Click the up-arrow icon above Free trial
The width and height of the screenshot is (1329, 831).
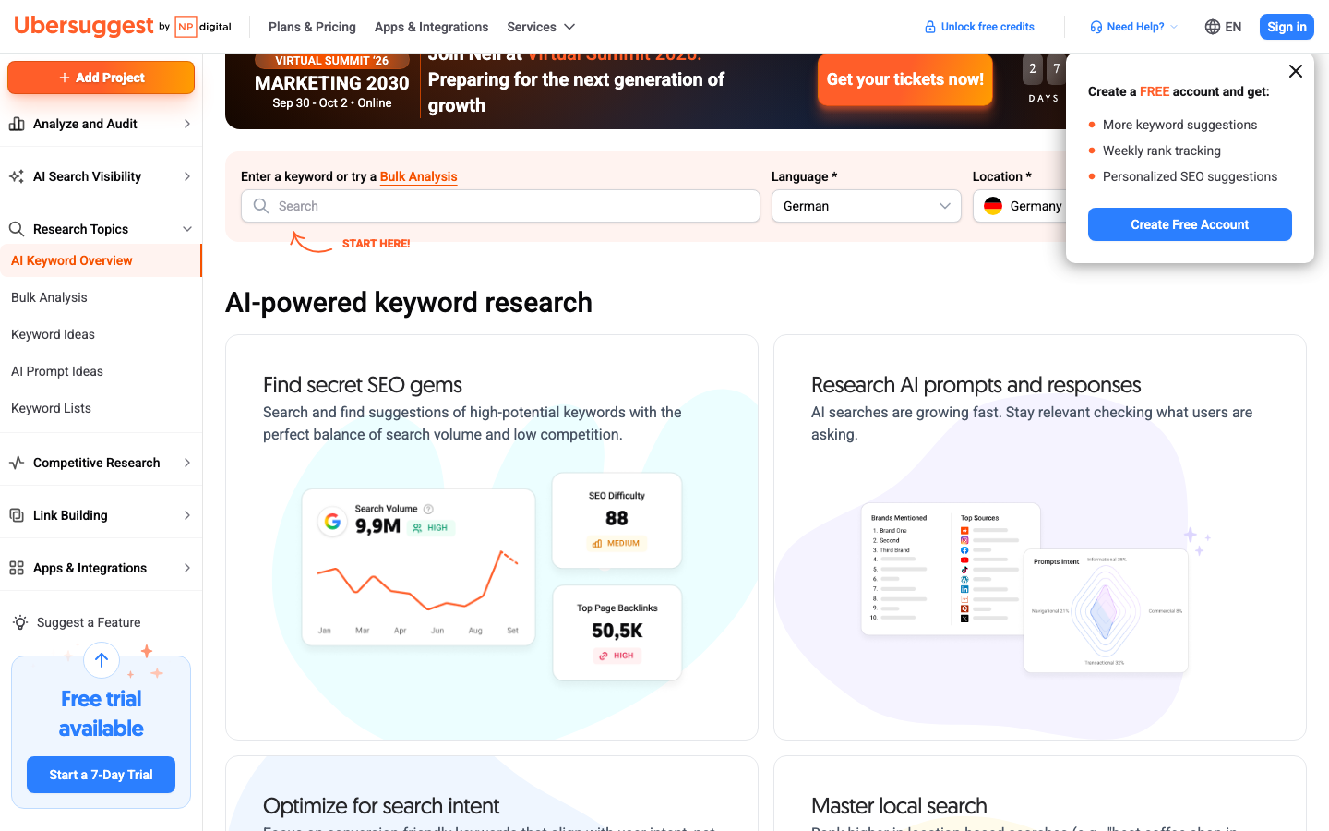pyautogui.click(x=102, y=660)
